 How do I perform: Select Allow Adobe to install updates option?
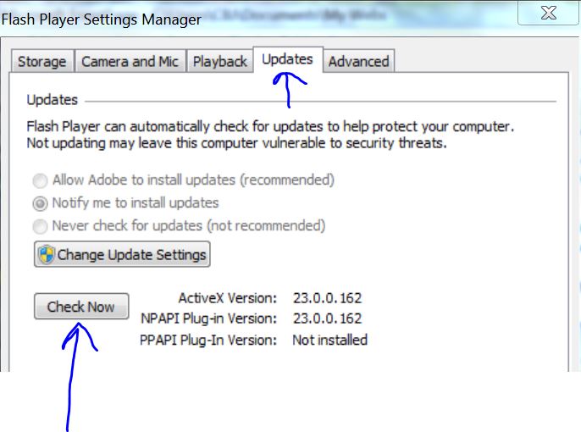click(x=40, y=180)
